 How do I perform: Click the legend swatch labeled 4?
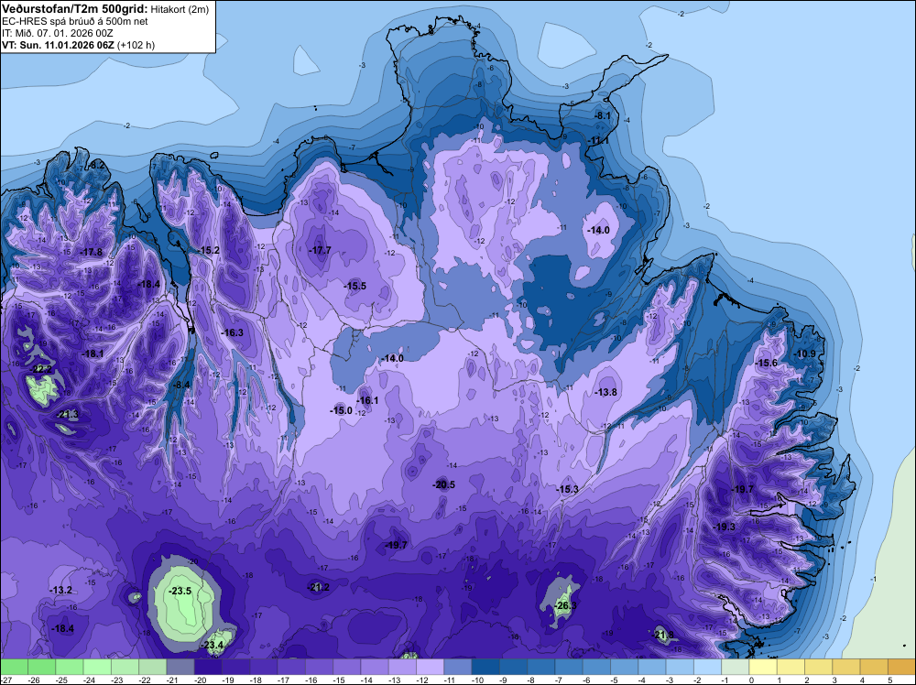point(874,667)
